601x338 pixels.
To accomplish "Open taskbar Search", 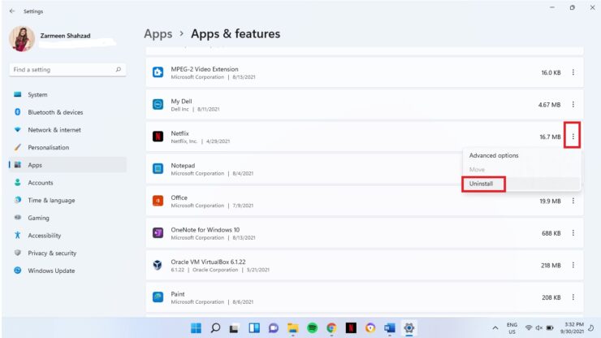I will [x=215, y=328].
